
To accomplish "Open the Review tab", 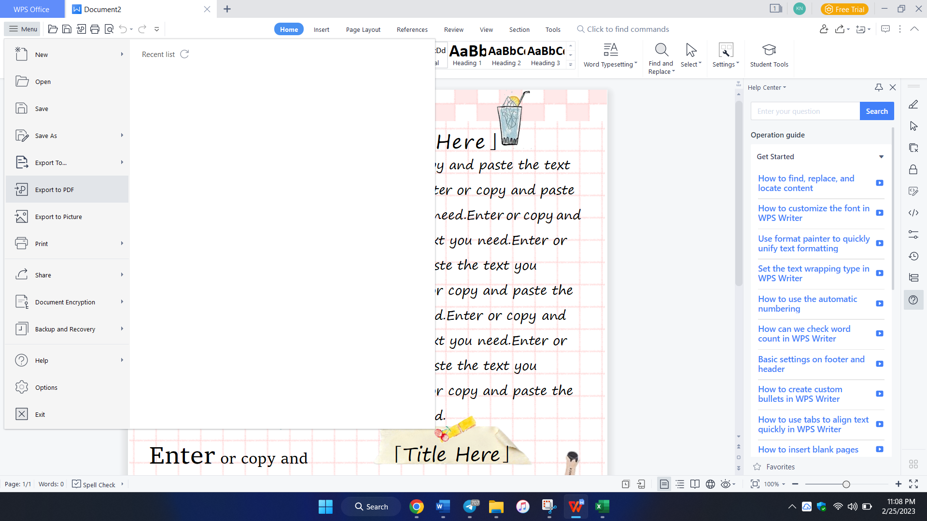I will click(x=453, y=29).
